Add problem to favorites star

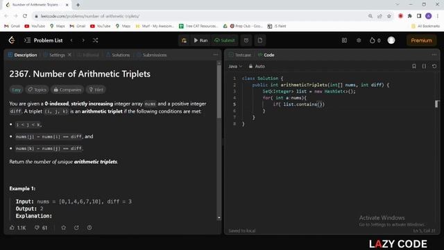tap(63, 228)
